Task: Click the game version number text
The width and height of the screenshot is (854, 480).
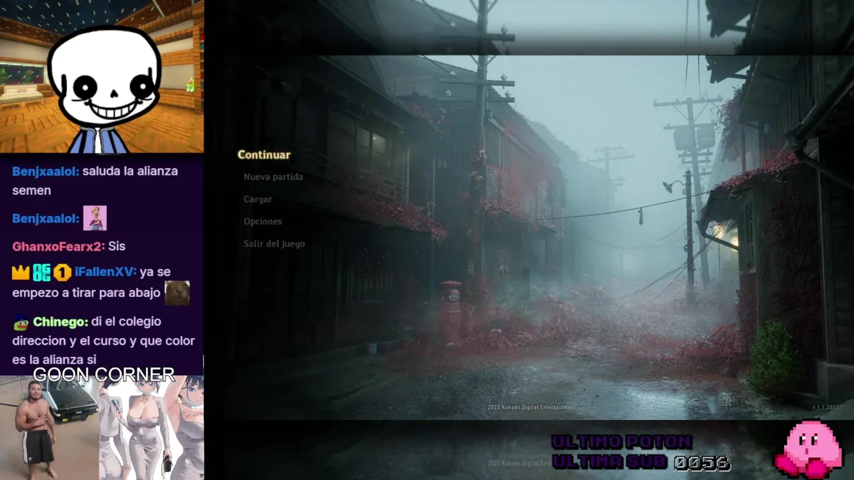Action: point(828,407)
